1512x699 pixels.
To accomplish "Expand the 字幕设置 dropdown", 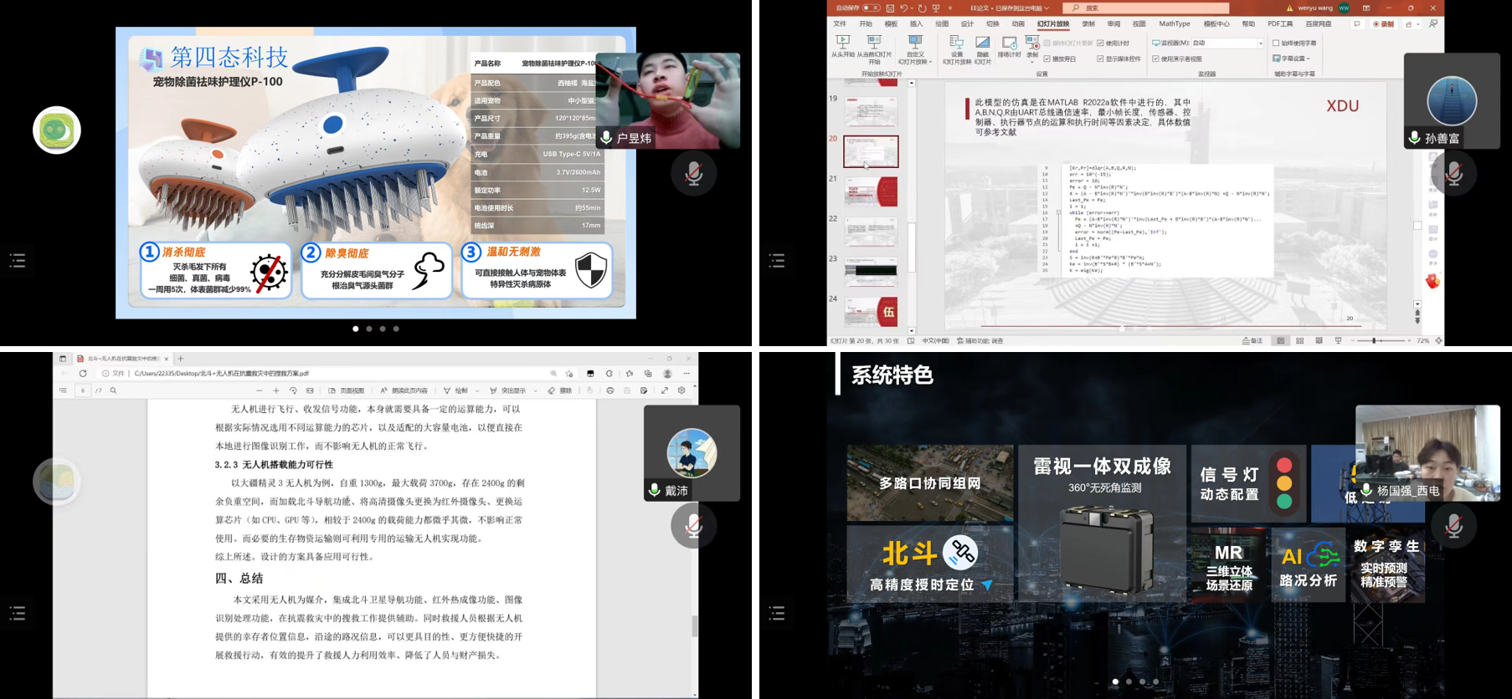I will coord(1308,59).
